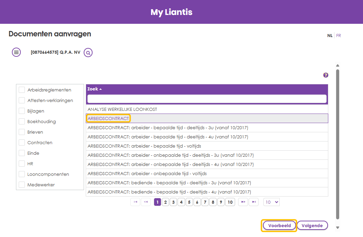Go to page 3
The width and height of the screenshot is (363, 237).
[173, 202]
